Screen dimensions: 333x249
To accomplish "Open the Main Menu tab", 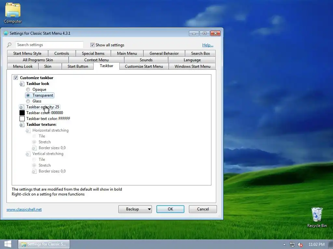I will [x=127, y=53].
